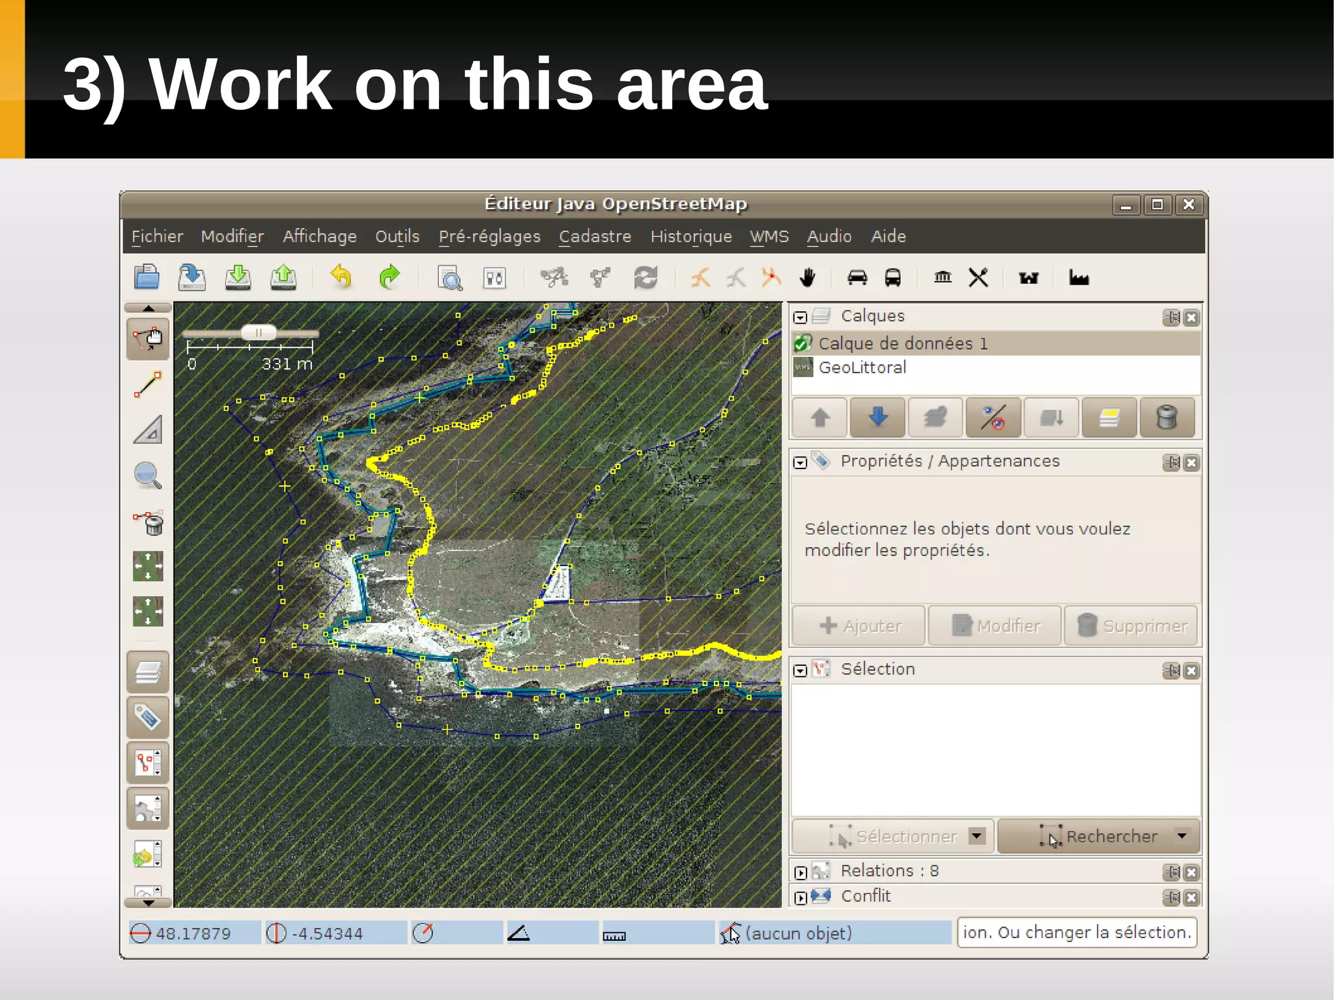Click upper green four-arrow extent icon
This screenshot has height=1000, width=1334.
point(148,566)
